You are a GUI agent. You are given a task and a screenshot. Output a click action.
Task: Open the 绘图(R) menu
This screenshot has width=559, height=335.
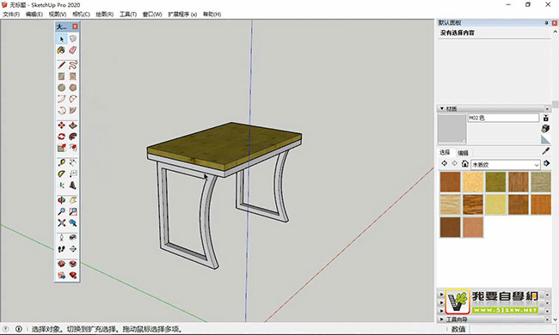(104, 15)
